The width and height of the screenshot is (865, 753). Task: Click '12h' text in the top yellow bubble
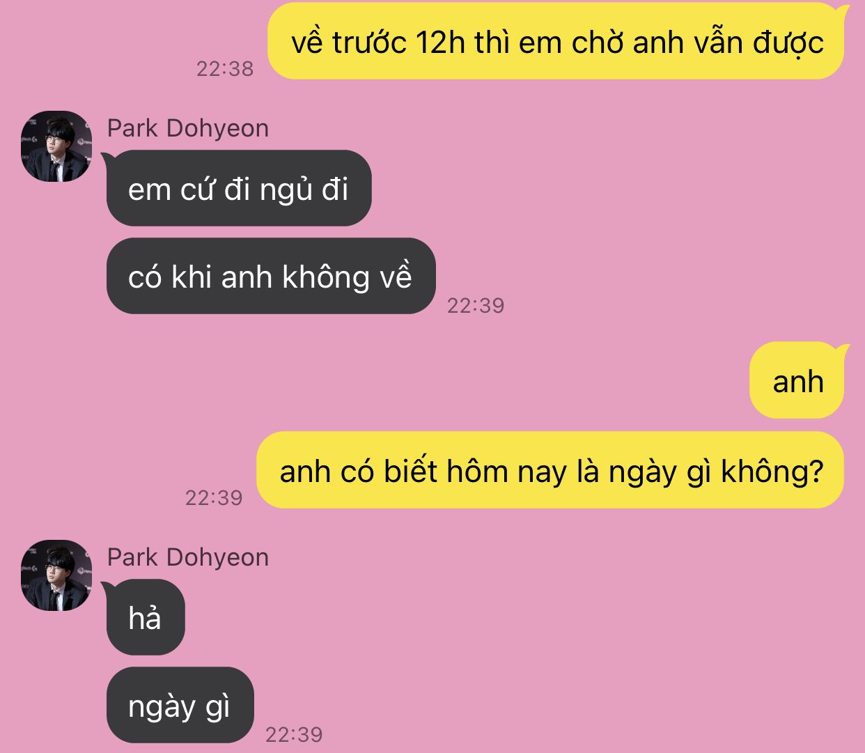click(x=439, y=42)
